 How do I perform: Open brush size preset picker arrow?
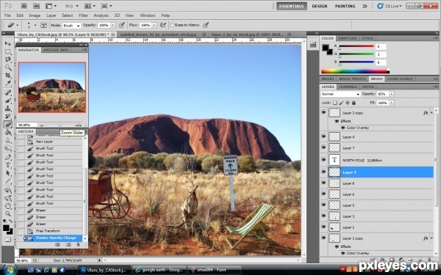click(35, 25)
